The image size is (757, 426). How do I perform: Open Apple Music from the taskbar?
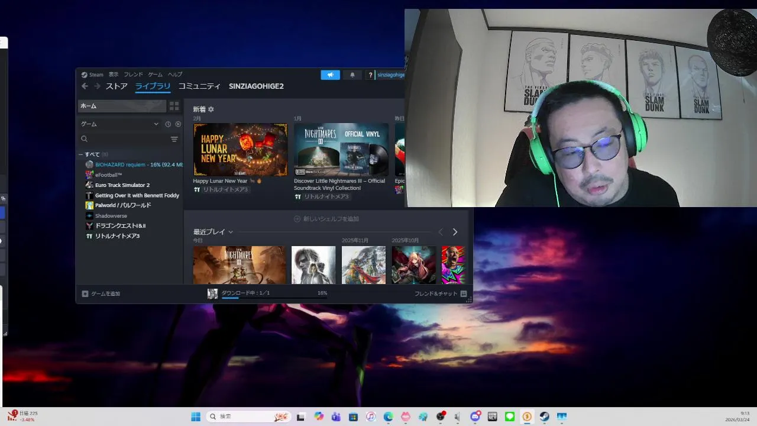click(x=371, y=417)
